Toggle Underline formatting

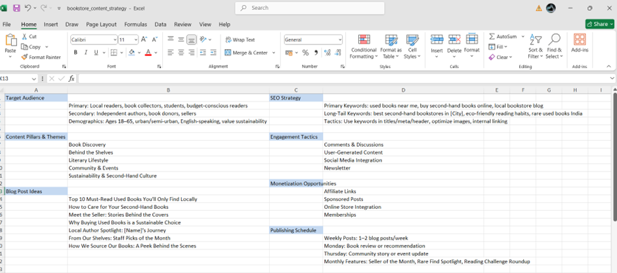click(x=96, y=52)
